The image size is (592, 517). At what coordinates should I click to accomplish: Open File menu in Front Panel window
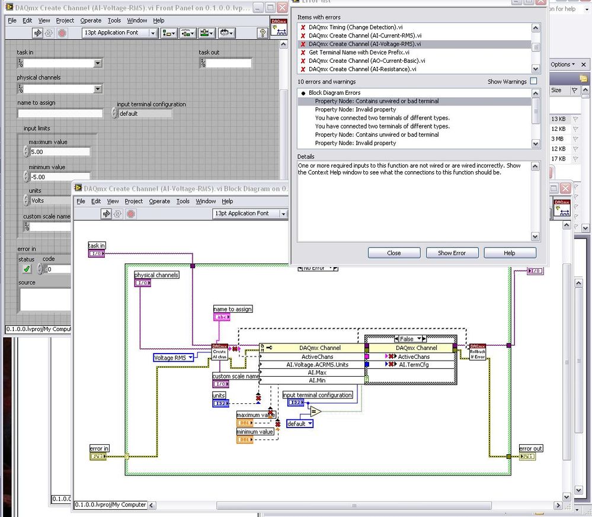(12, 20)
